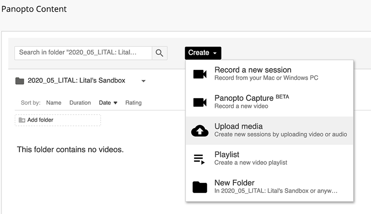Choose Playlist to create a video playlist

270,159
